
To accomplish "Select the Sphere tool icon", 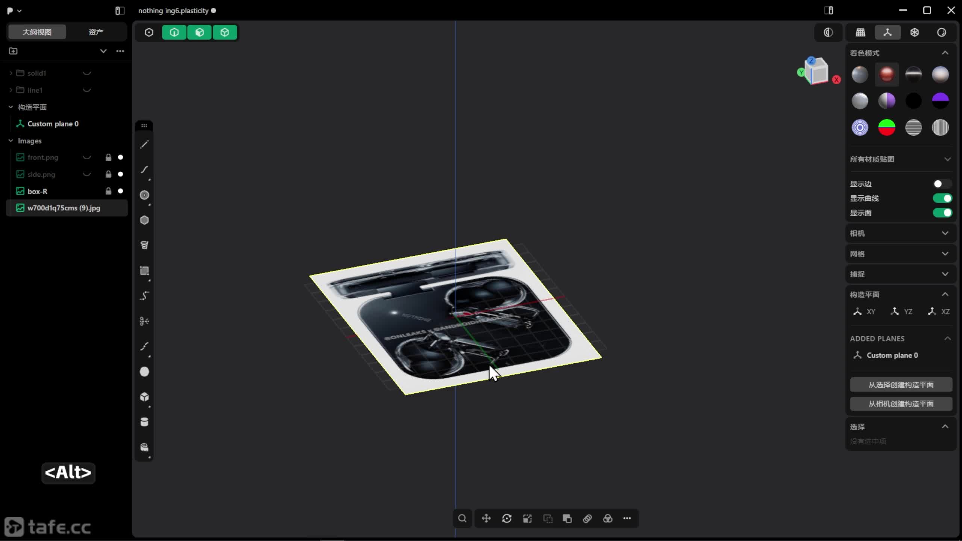I will point(144,372).
